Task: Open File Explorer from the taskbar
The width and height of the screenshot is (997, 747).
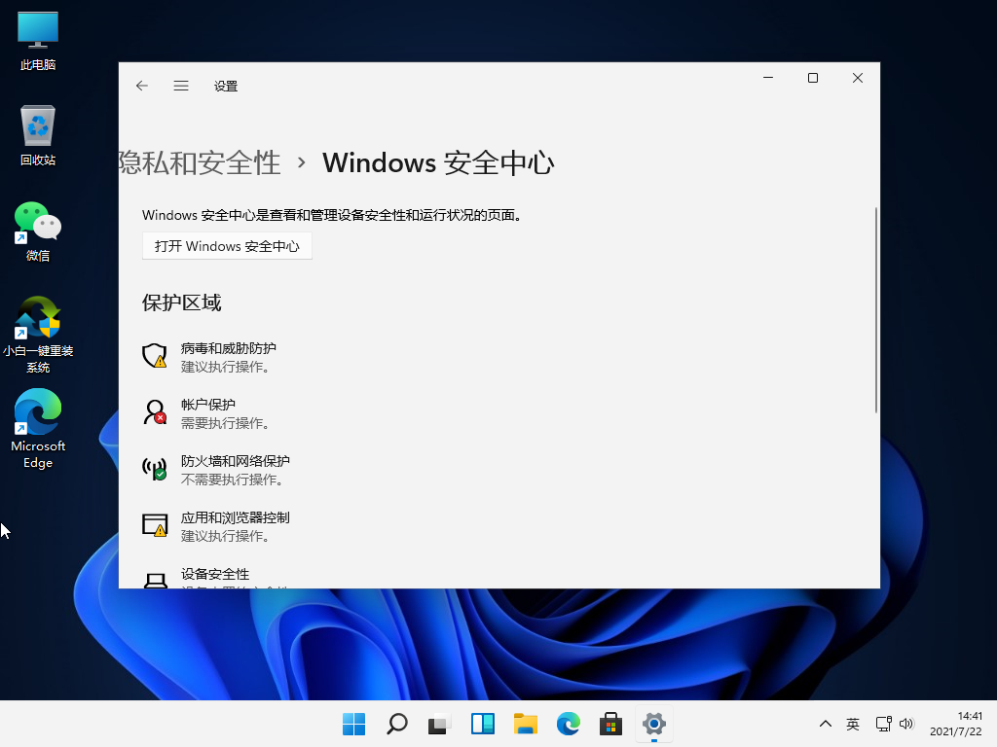Action: tap(525, 724)
